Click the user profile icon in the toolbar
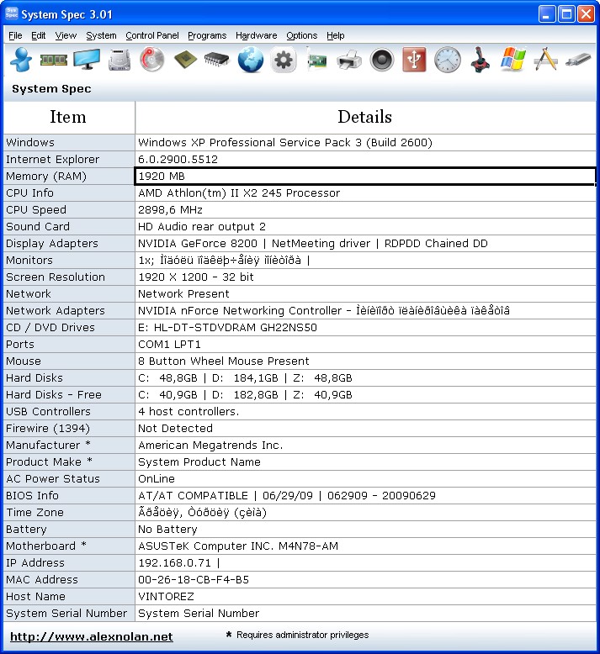Viewport: 600px width, 654px height. [21, 60]
